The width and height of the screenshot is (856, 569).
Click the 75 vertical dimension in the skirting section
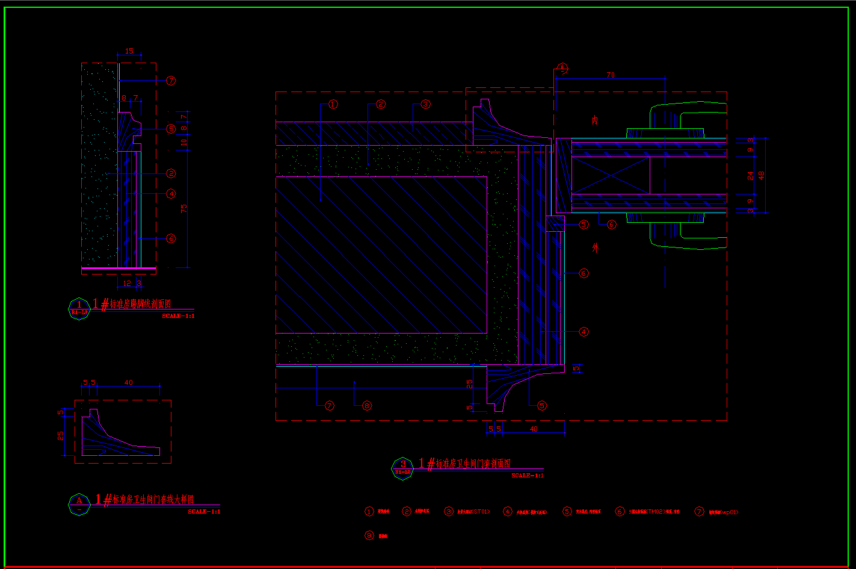click(184, 208)
